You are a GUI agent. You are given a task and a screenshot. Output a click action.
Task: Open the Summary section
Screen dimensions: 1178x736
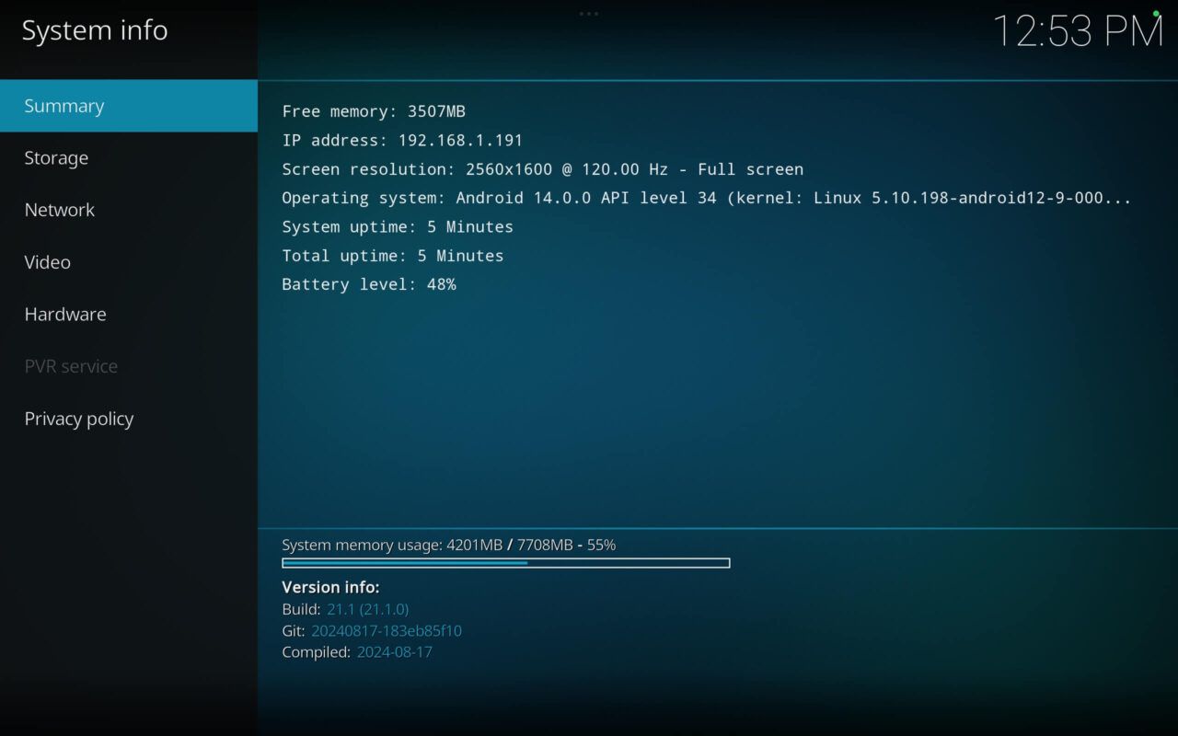click(x=64, y=105)
